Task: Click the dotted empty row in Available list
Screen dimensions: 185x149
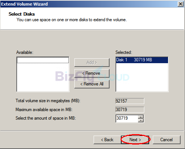Action: [43, 60]
